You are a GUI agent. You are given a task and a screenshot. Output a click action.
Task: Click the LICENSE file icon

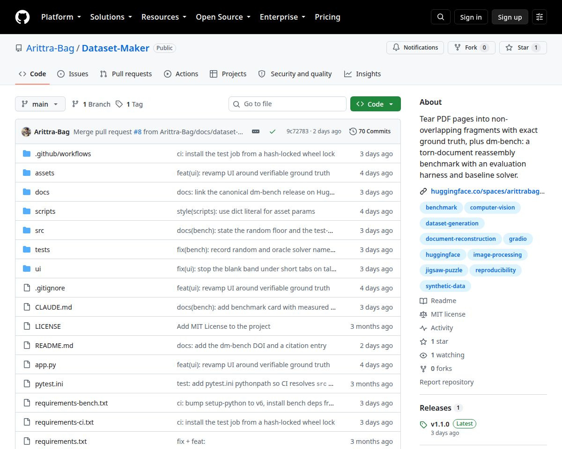27,326
